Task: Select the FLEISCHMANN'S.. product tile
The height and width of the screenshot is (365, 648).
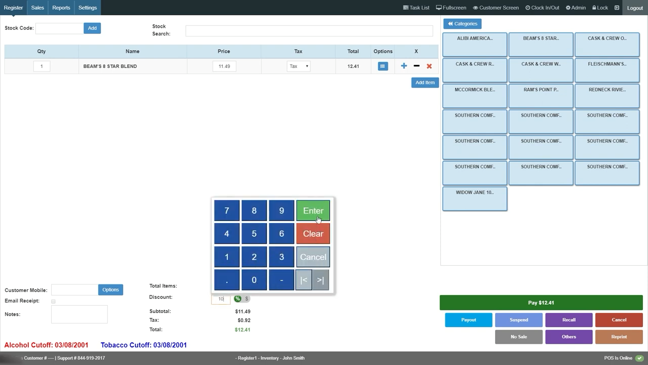Action: point(607,70)
